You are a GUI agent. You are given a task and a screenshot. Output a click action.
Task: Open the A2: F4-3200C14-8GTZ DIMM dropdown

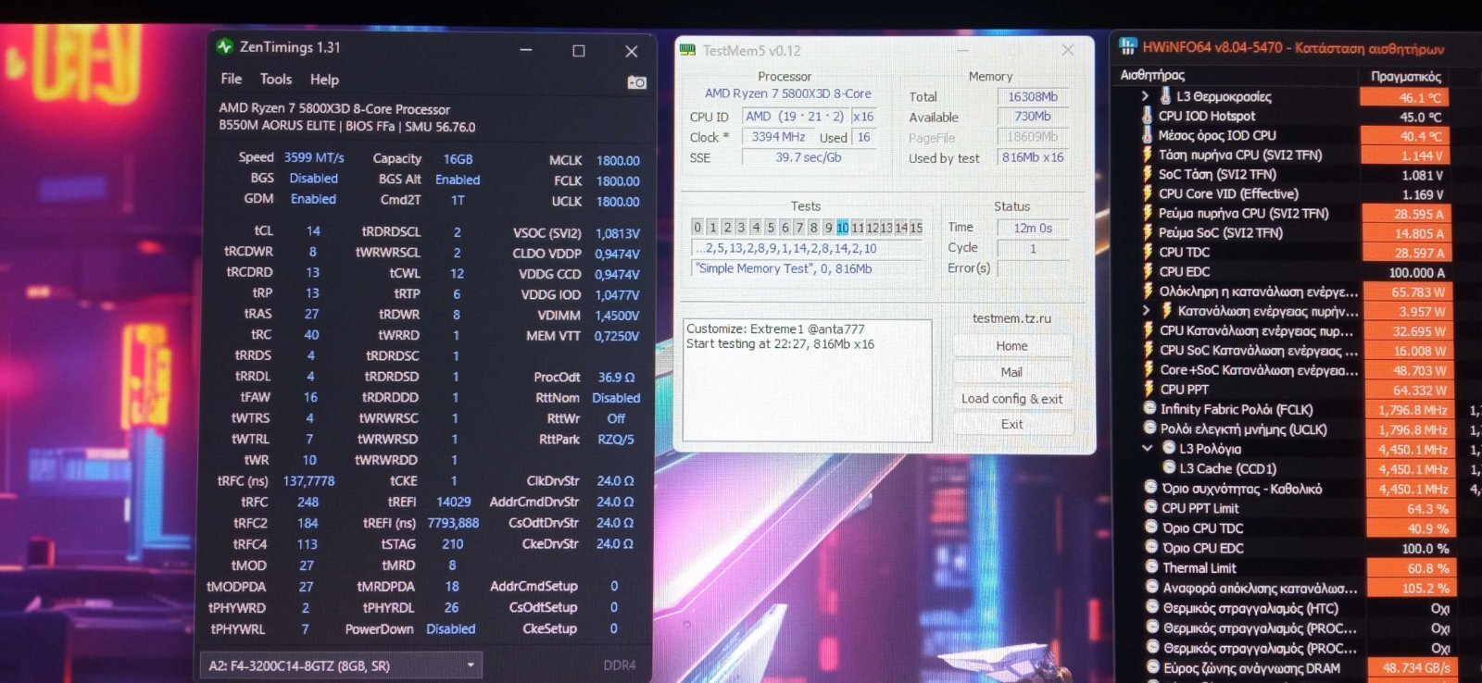[343, 665]
